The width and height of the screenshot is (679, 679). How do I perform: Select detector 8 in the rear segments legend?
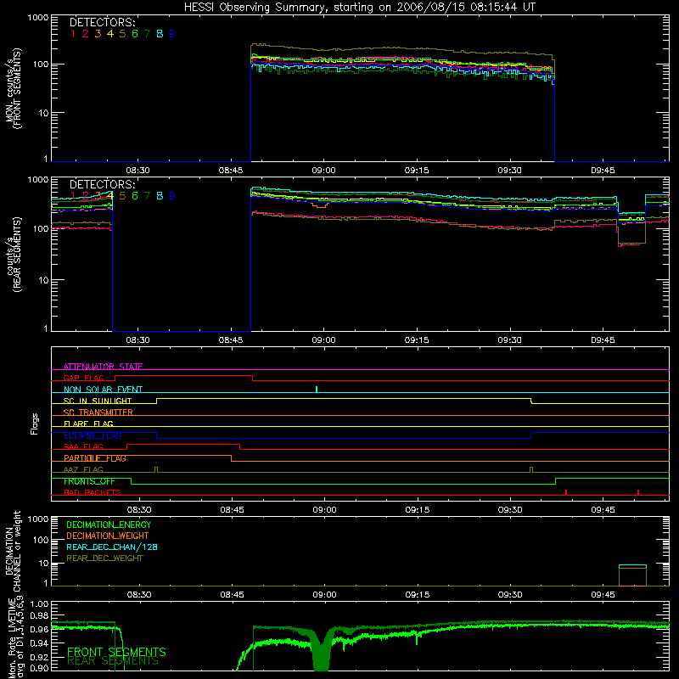(x=160, y=196)
